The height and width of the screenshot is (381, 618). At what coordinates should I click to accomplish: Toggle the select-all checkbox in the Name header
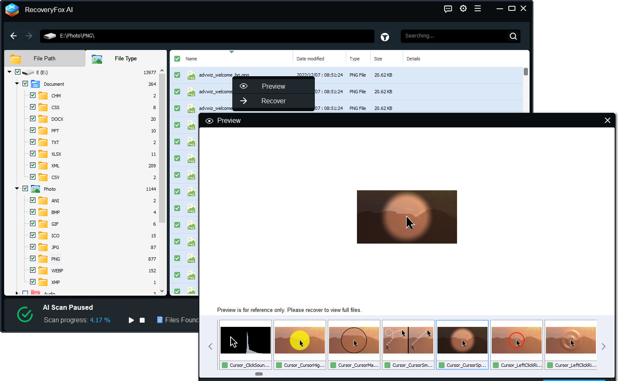[177, 58]
